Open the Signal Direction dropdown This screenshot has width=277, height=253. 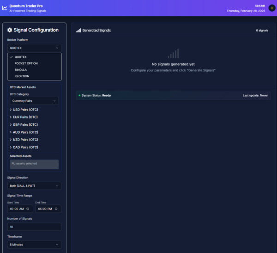coord(34,186)
